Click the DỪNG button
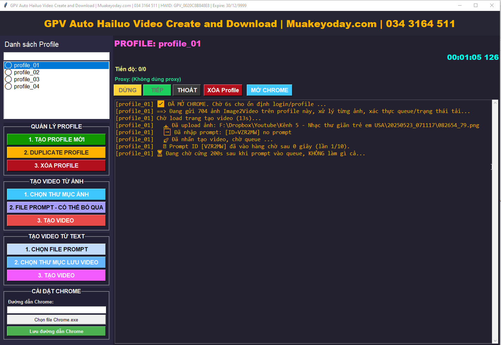The height and width of the screenshot is (345, 501). pos(127,90)
